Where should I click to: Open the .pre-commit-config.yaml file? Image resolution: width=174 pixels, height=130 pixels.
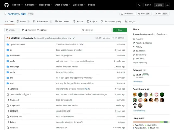20,95
